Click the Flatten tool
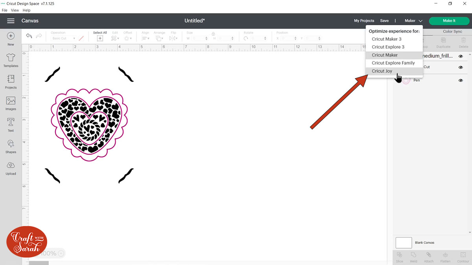 445,257
